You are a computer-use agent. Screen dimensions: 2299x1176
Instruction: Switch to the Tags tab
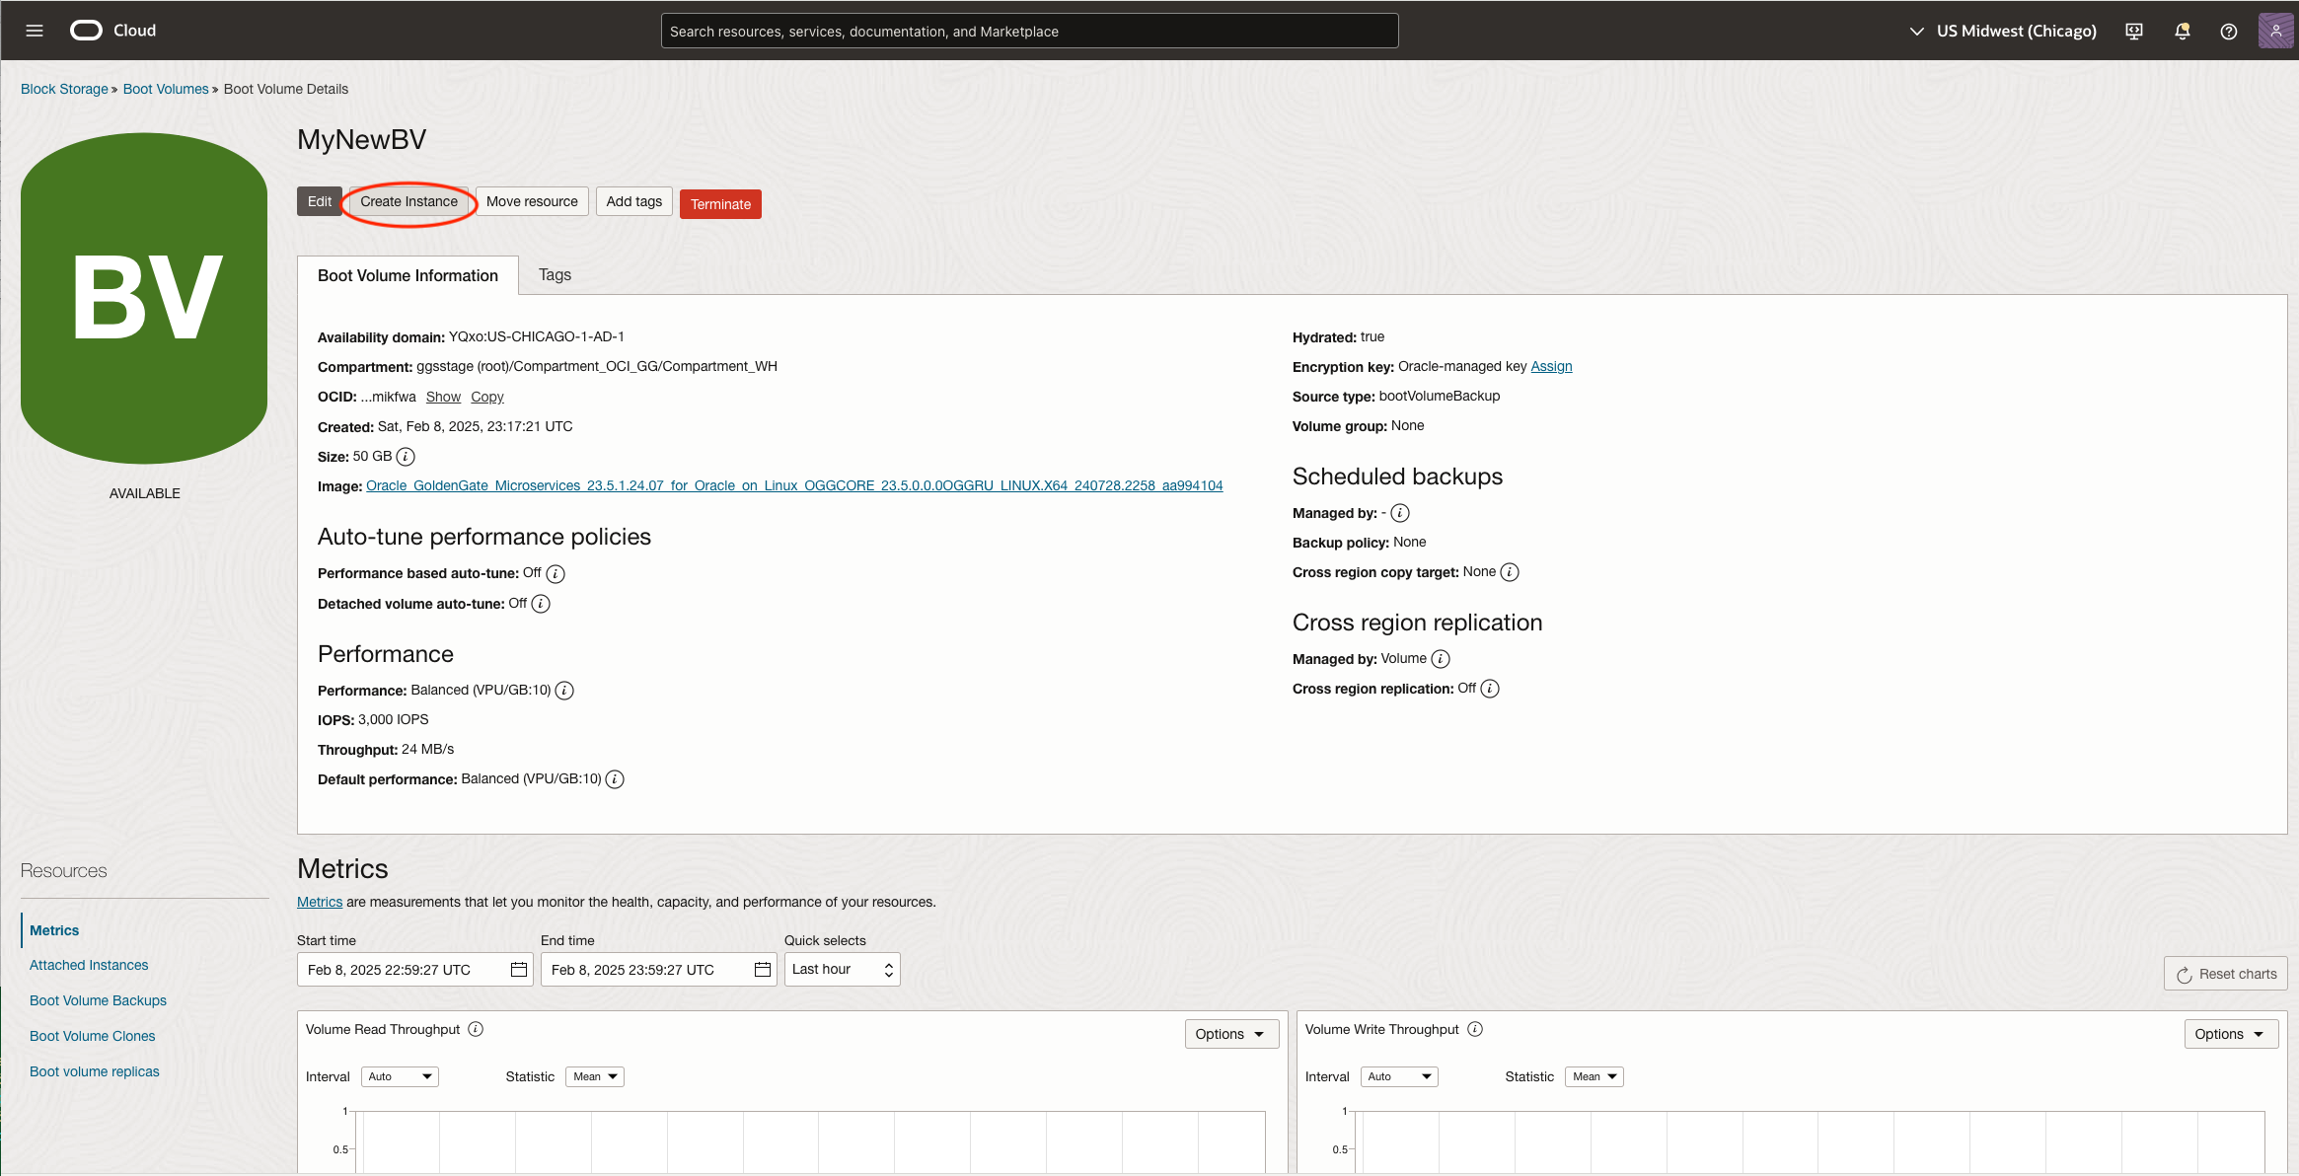point(555,275)
